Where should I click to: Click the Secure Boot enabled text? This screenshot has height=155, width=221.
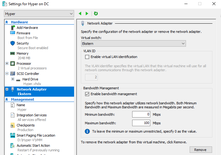[33, 48]
